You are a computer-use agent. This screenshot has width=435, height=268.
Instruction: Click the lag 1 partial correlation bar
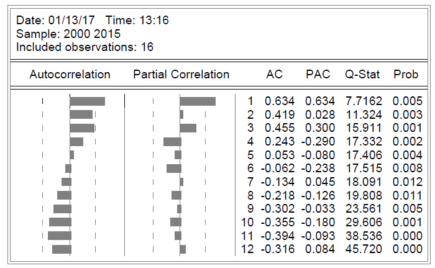198,101
